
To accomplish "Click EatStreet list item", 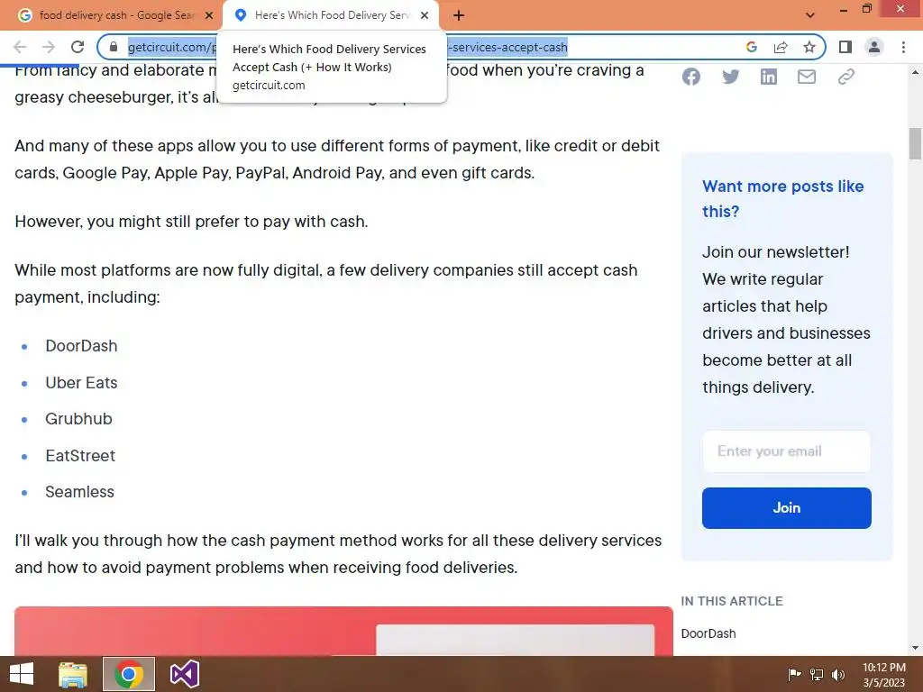I will tap(80, 456).
